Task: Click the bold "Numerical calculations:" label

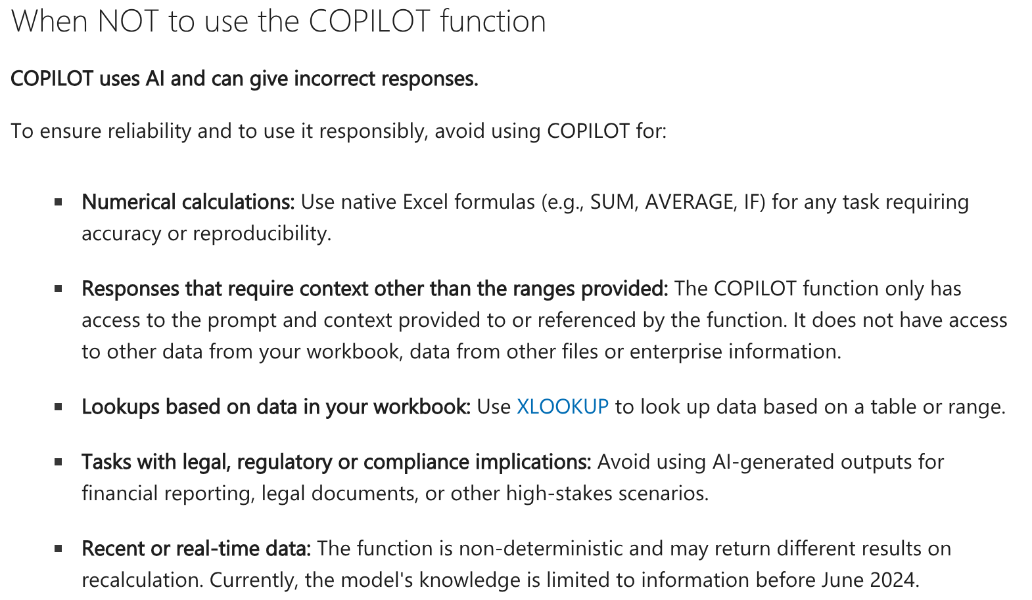Action: click(188, 202)
